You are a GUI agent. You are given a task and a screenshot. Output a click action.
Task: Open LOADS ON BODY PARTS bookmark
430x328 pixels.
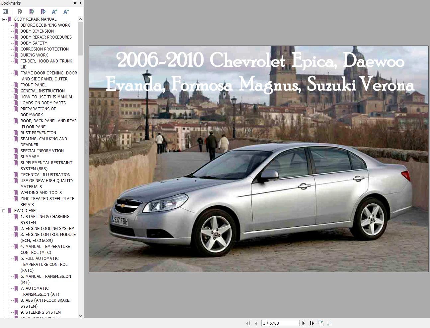(43, 103)
